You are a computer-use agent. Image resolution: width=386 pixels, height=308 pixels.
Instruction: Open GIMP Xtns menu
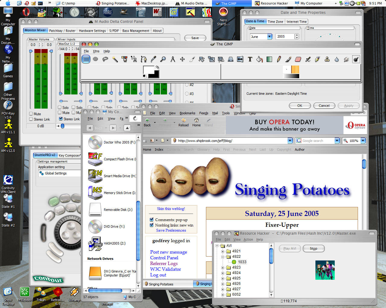[x=96, y=51]
